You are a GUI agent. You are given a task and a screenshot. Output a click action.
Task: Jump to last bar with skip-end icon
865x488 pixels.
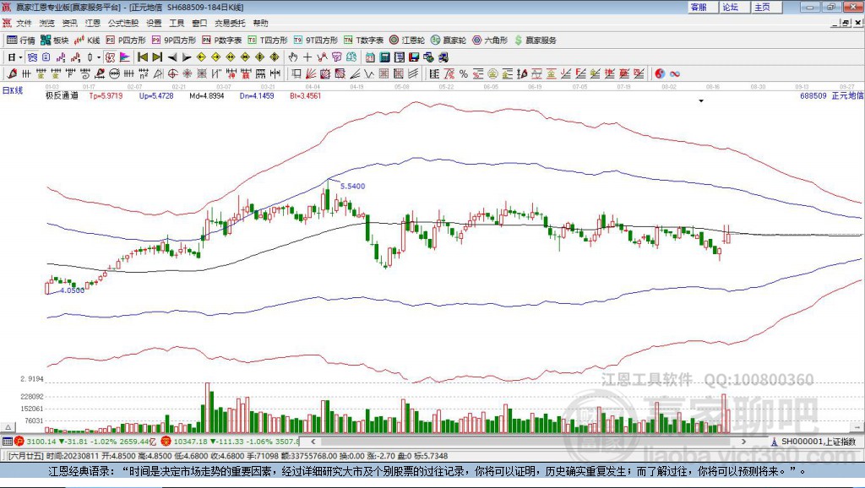click(x=157, y=57)
